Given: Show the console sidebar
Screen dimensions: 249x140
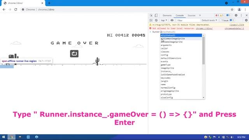Looking at the screenshot, I should coord(151,20).
